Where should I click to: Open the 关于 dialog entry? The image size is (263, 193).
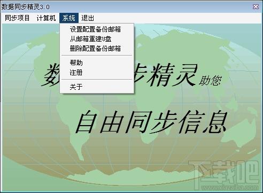97,87
